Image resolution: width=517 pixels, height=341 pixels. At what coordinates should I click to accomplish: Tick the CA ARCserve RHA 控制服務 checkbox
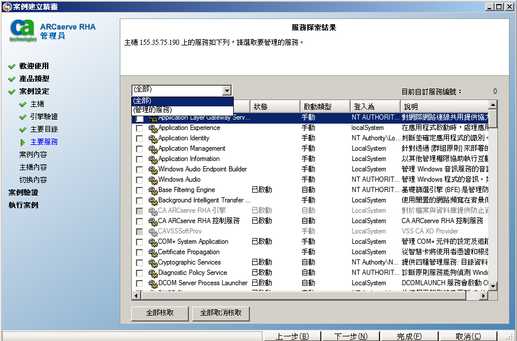pyautogui.click(x=139, y=221)
